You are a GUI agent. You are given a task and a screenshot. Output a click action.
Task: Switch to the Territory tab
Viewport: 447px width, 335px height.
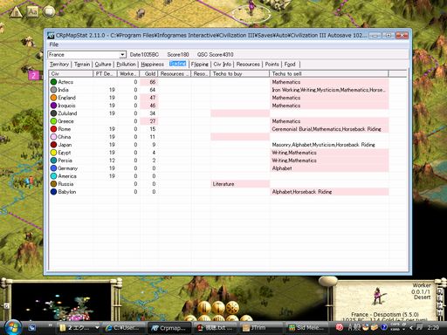point(59,65)
